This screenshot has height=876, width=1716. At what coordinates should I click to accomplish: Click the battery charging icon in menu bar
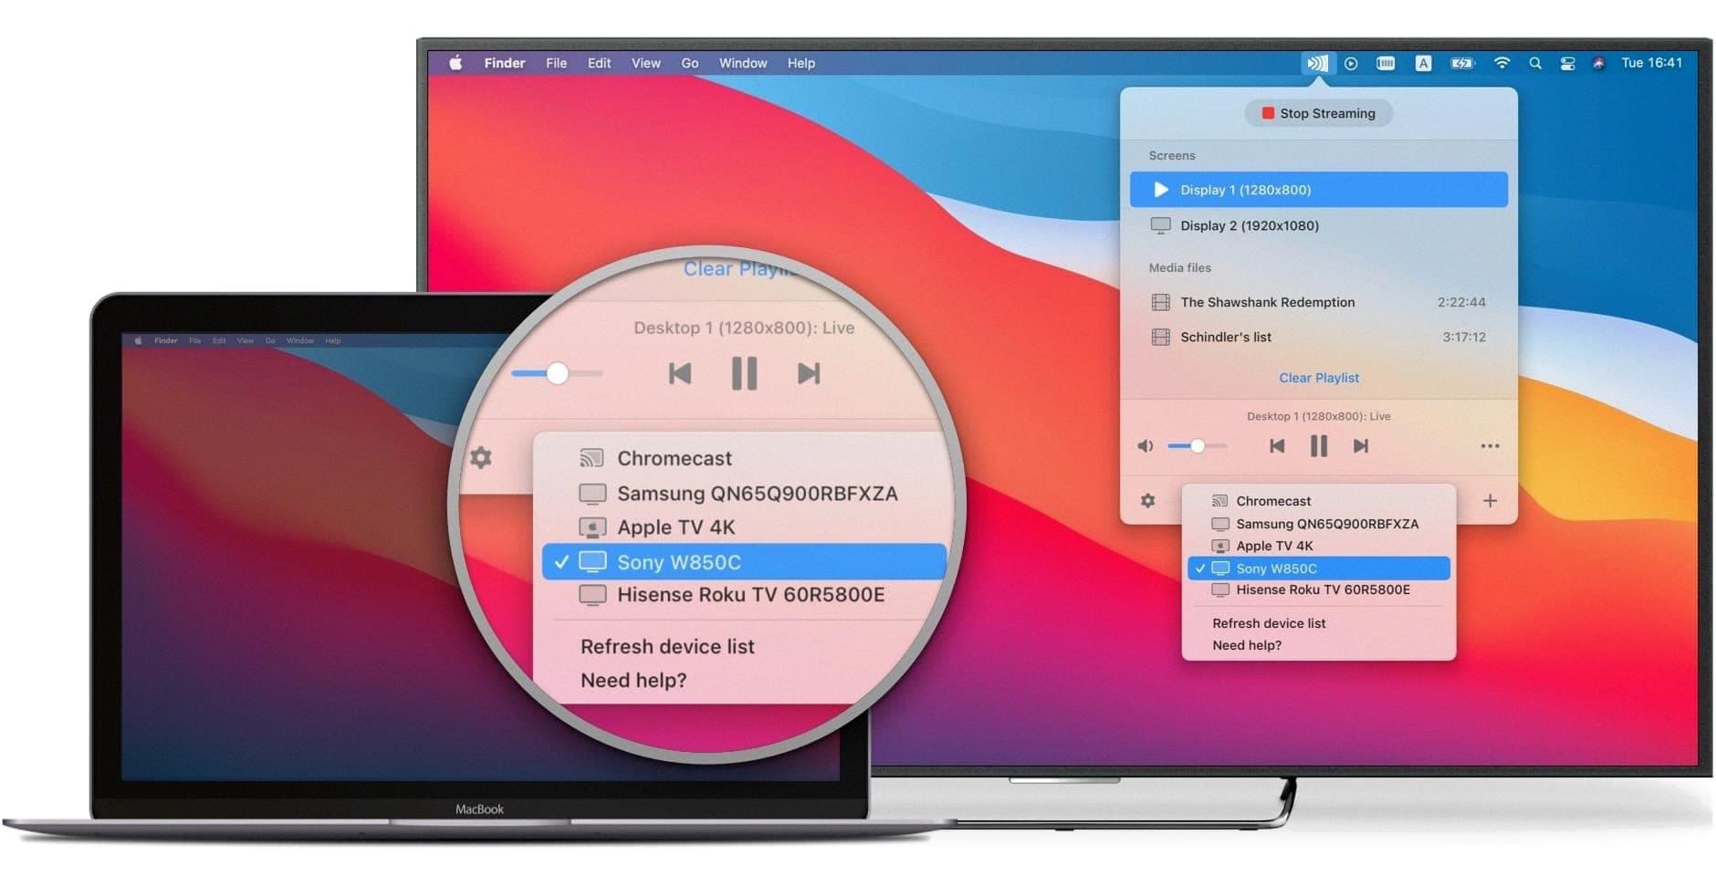1462,63
